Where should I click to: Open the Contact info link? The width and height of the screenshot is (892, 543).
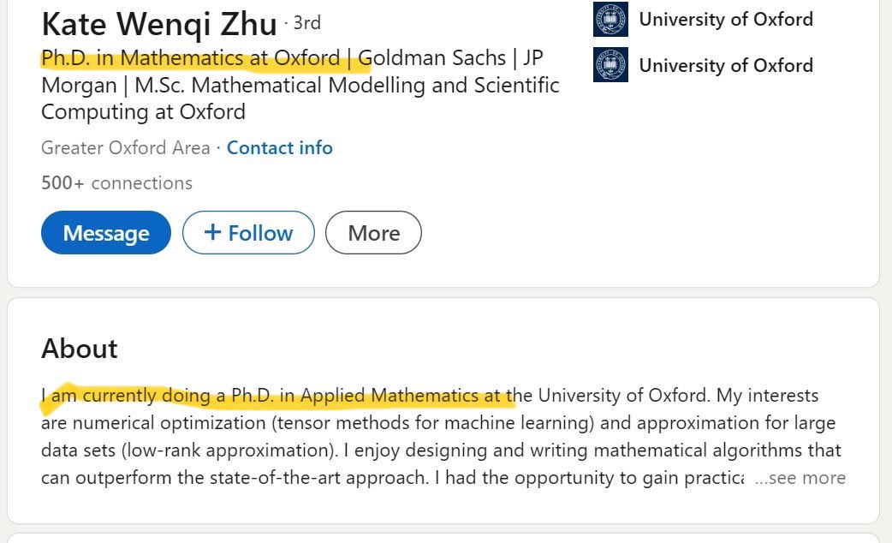(279, 147)
